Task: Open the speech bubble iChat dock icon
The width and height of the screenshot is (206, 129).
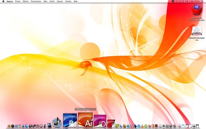Action: (31, 126)
